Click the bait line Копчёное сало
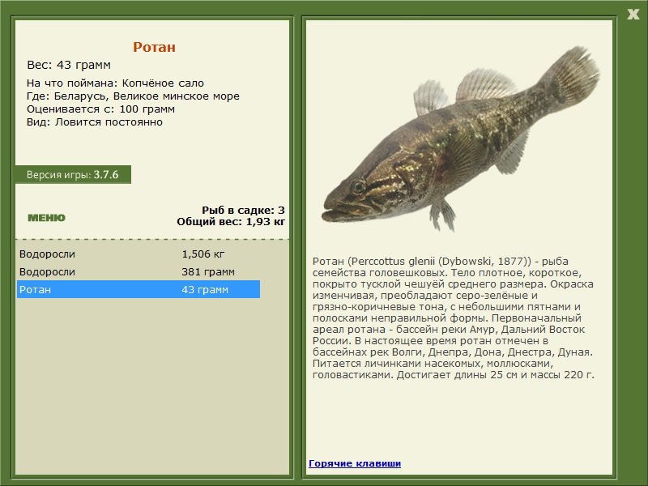Viewport: 648px width, 486px height. (x=115, y=83)
